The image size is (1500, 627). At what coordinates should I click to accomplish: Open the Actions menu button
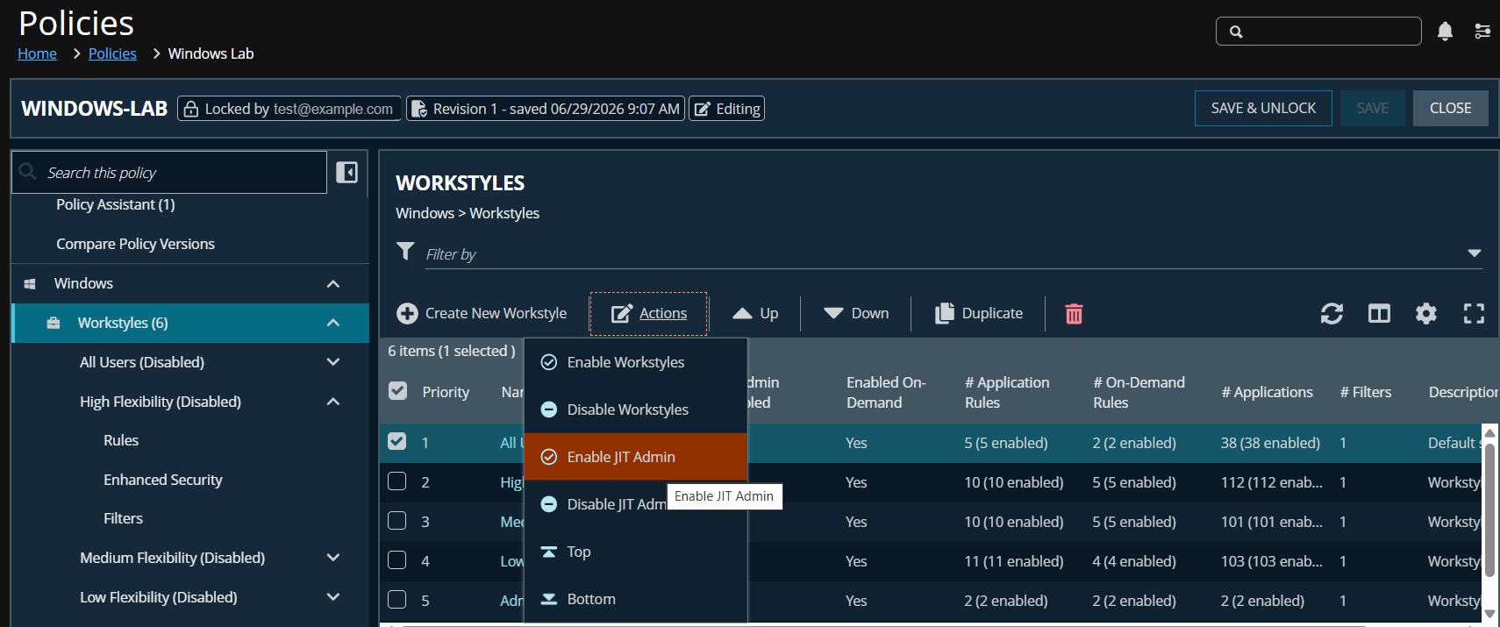648,313
